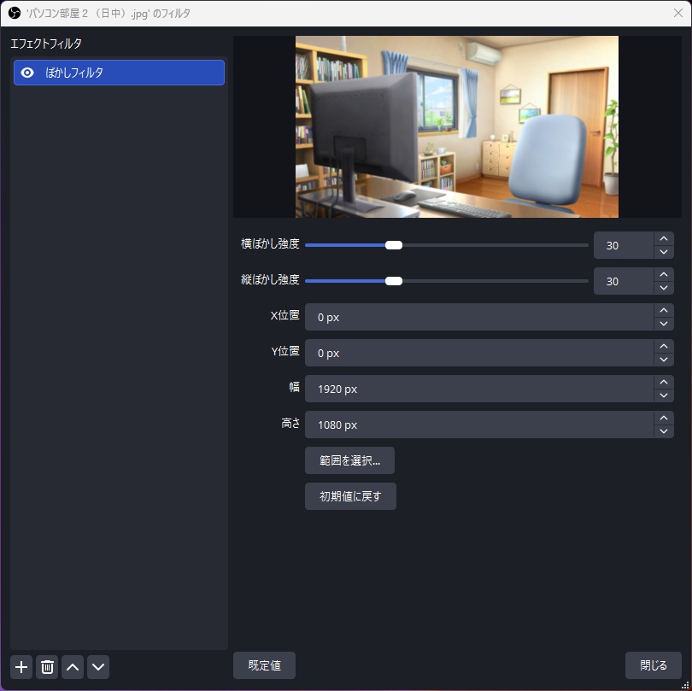Click the X位置 label
Image resolution: width=692 pixels, height=691 pixels.
[285, 315]
